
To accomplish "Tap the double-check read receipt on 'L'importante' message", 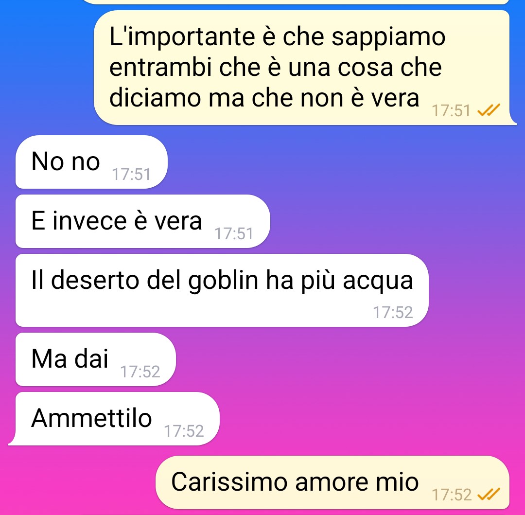I will pyautogui.click(x=489, y=110).
